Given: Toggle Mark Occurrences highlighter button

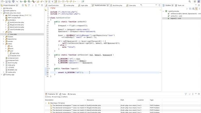Looking at the screenshot, I should 56,2.
